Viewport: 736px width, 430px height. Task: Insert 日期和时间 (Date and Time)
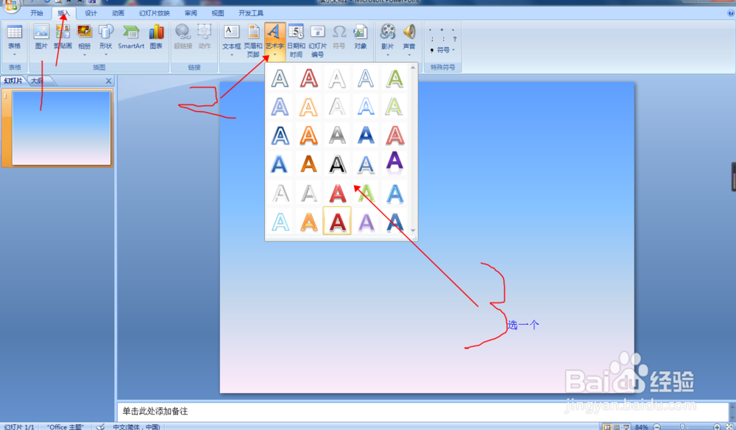(296, 40)
